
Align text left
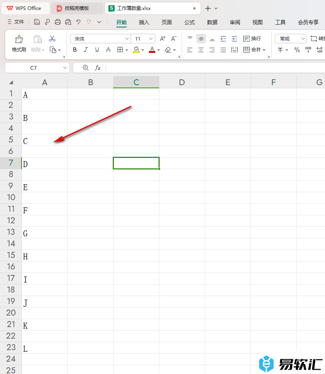190,50
